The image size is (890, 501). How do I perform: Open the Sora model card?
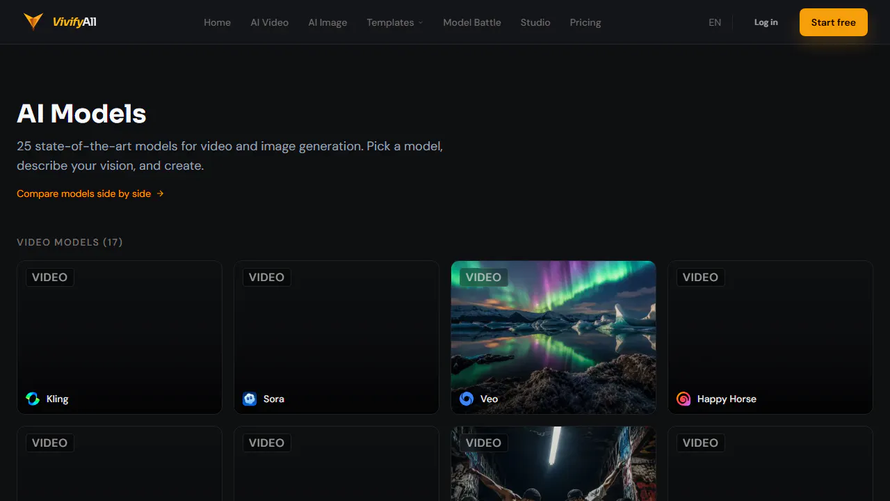pos(337,337)
